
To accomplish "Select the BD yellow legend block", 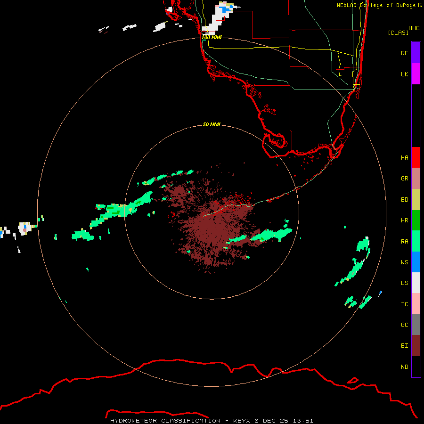I will 416,200.
